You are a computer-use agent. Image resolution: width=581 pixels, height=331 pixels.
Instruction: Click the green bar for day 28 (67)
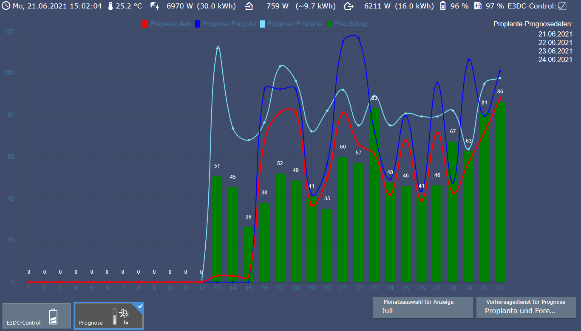click(453, 212)
